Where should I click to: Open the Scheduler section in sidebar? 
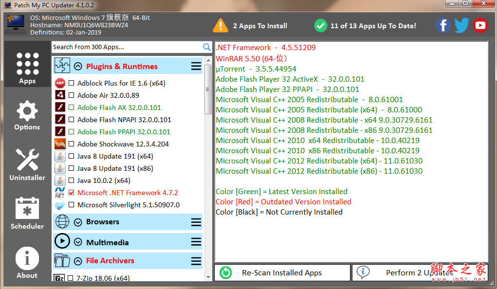coord(27,213)
